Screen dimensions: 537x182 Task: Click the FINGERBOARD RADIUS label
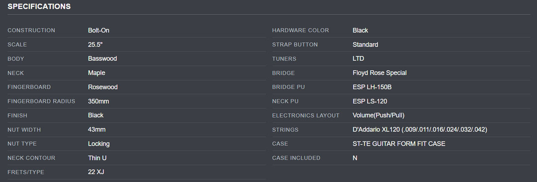(41, 101)
